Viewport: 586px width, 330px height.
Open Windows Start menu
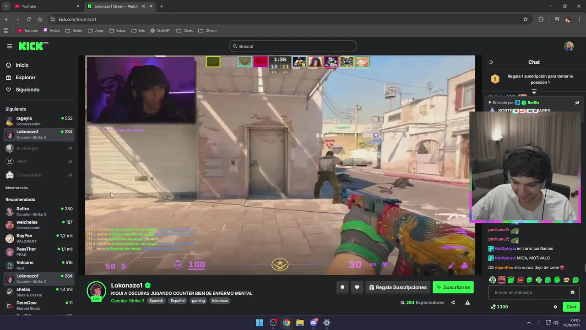tap(260, 323)
